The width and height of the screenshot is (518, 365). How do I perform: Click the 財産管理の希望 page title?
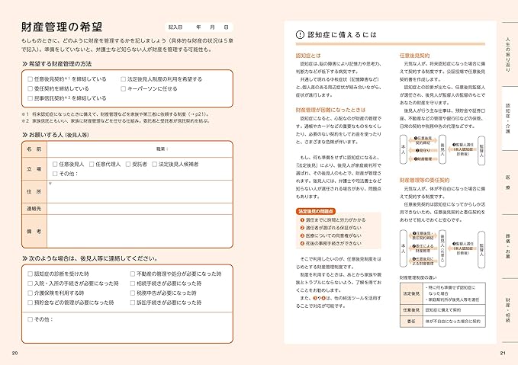[x=62, y=27]
